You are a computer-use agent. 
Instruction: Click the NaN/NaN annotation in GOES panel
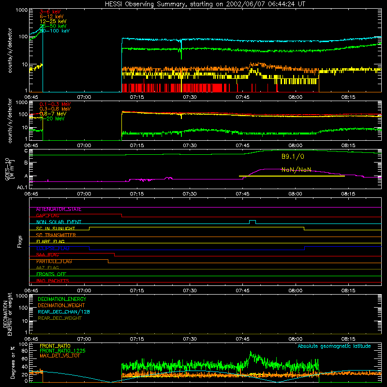click(x=296, y=170)
